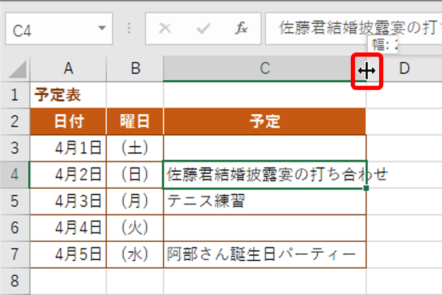Image resolution: width=442 pixels, height=295 pixels.
Task: Click the cell containing 予定表
Action: point(68,95)
